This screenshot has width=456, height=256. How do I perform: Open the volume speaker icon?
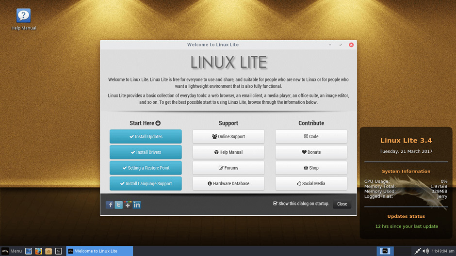(x=426, y=251)
